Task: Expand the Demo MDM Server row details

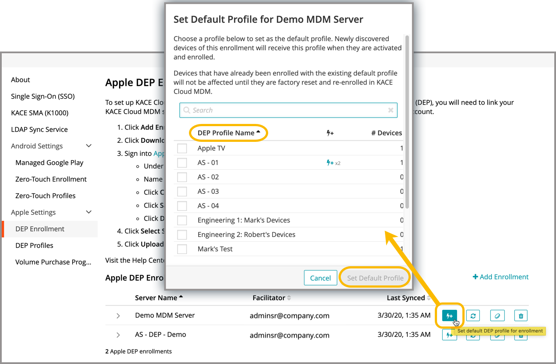Action: (x=118, y=316)
